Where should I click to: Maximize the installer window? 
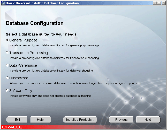point(159,3)
